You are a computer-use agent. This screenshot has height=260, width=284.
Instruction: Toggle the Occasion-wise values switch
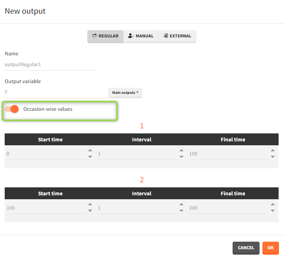pos(12,109)
